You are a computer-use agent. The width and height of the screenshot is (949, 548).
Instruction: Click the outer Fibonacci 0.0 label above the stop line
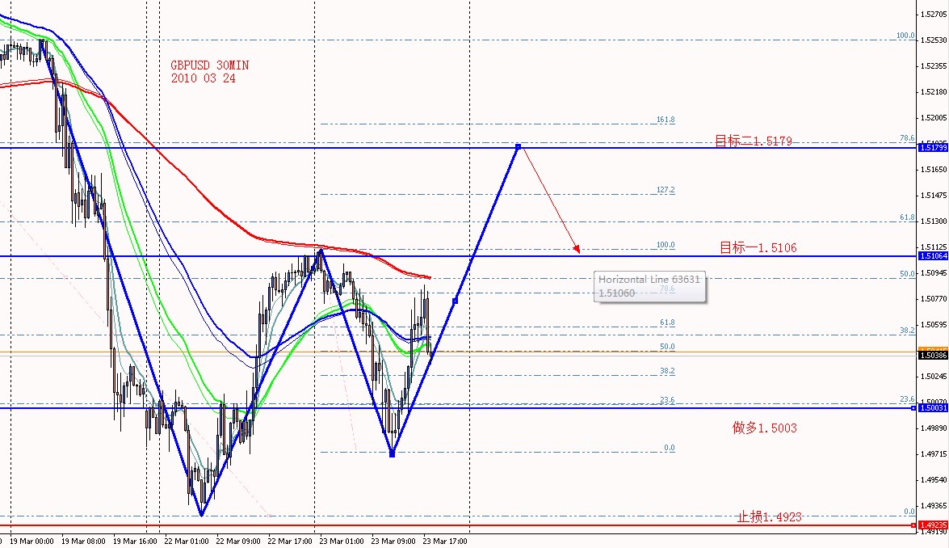(x=909, y=511)
